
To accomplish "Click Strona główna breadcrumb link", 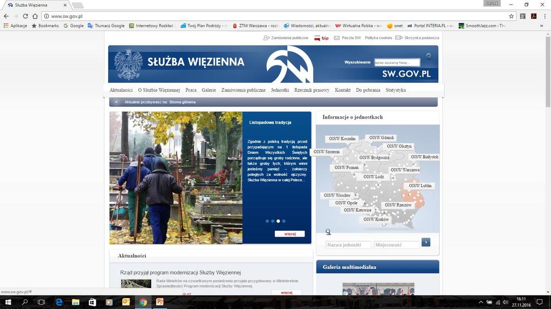I will pos(182,102).
